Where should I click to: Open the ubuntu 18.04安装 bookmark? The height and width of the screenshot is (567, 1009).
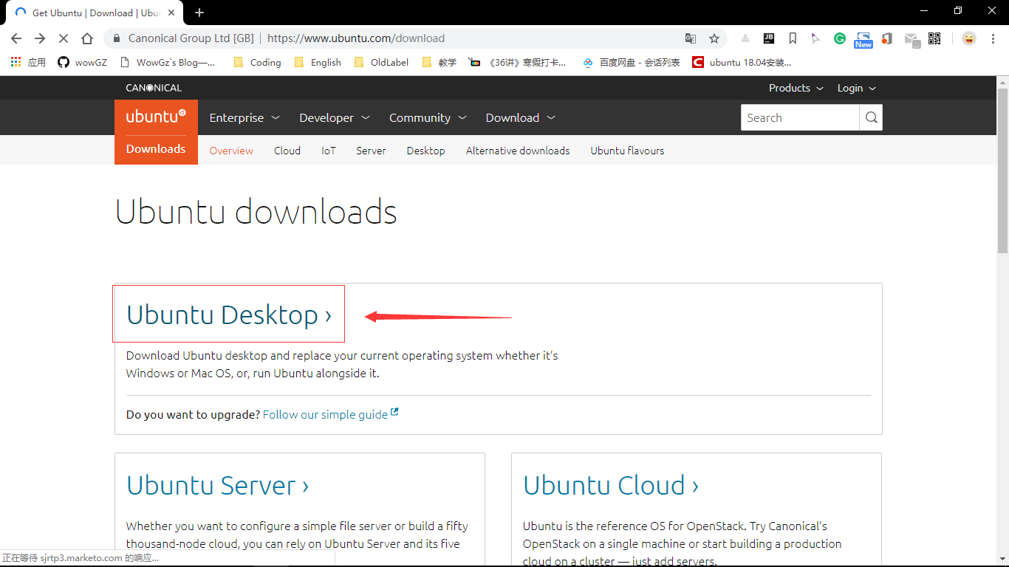(742, 63)
